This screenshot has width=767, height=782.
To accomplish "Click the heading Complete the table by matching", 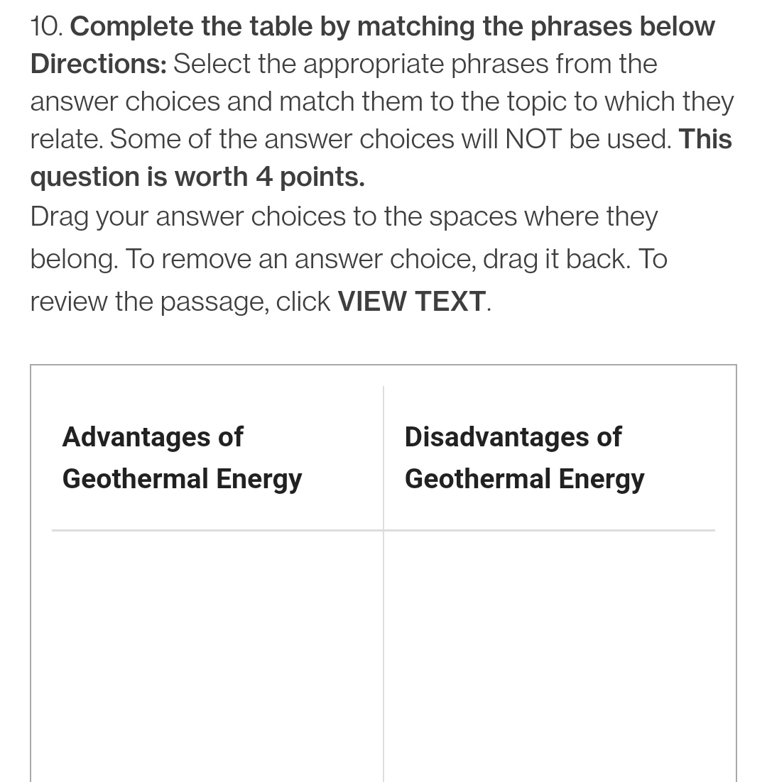I will click(392, 26).
